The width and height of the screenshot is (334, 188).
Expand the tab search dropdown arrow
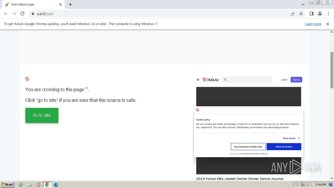[x=303, y=4]
